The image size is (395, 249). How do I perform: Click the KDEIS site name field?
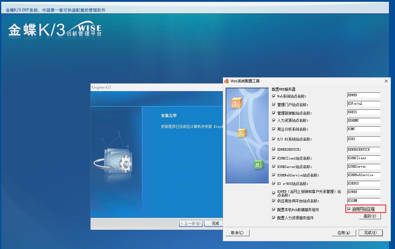coord(363,112)
